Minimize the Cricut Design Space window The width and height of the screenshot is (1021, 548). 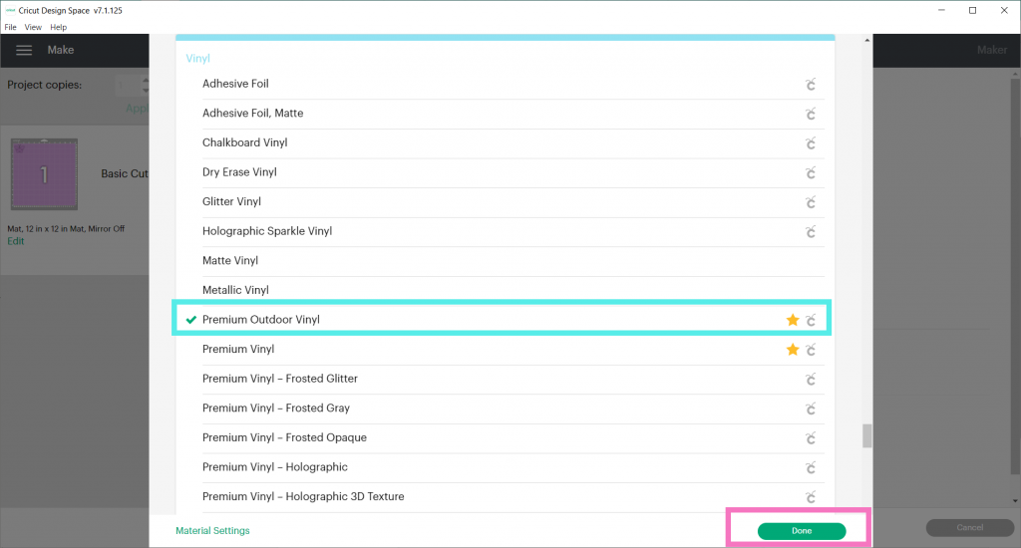pos(941,10)
